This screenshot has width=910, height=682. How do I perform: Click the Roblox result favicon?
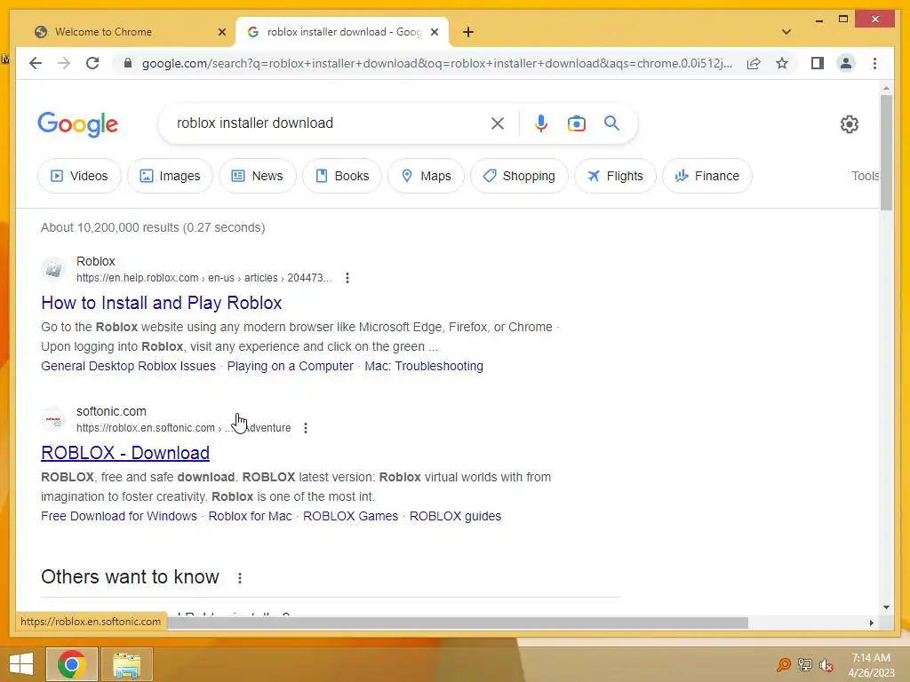tap(53, 269)
